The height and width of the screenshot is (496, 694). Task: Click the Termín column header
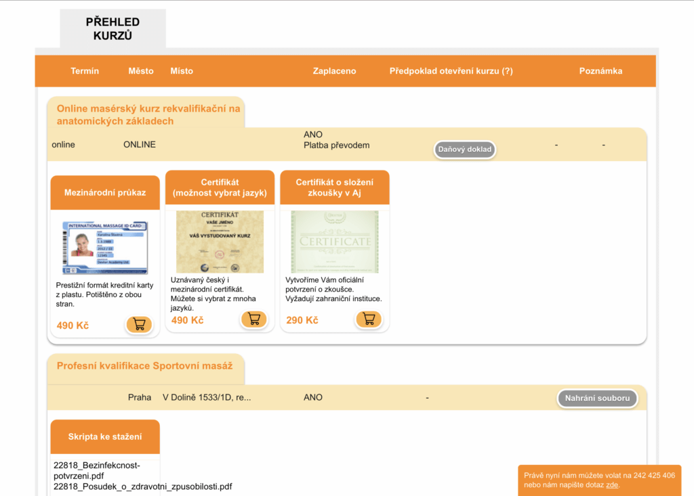[x=85, y=71]
